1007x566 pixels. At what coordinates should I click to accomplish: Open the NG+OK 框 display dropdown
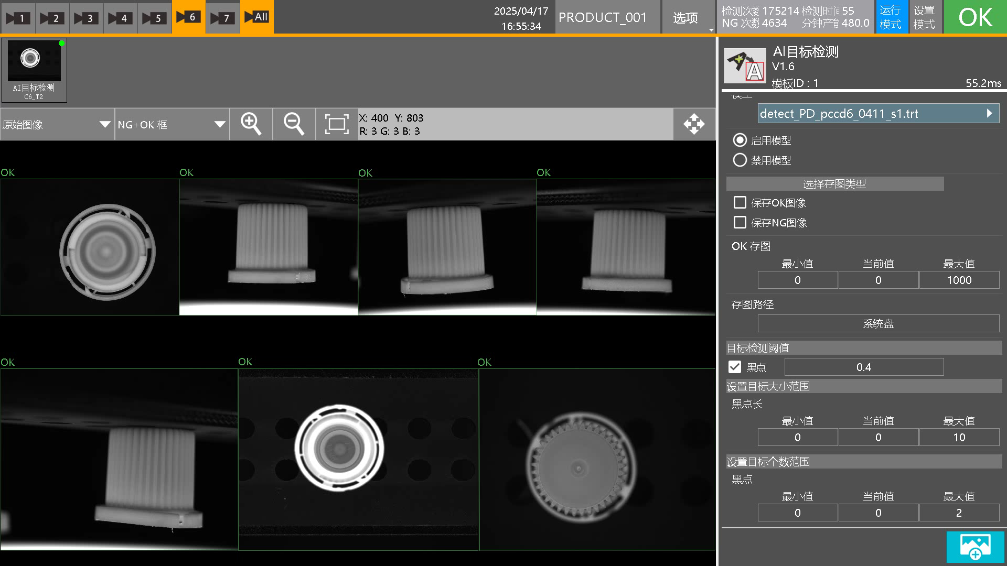[x=172, y=124]
